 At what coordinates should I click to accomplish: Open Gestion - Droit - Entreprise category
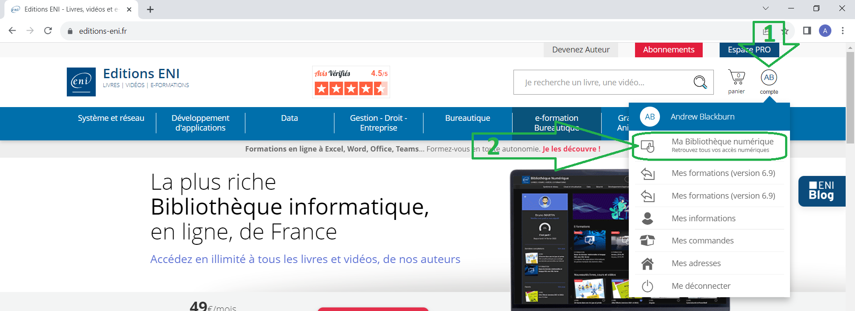click(379, 123)
